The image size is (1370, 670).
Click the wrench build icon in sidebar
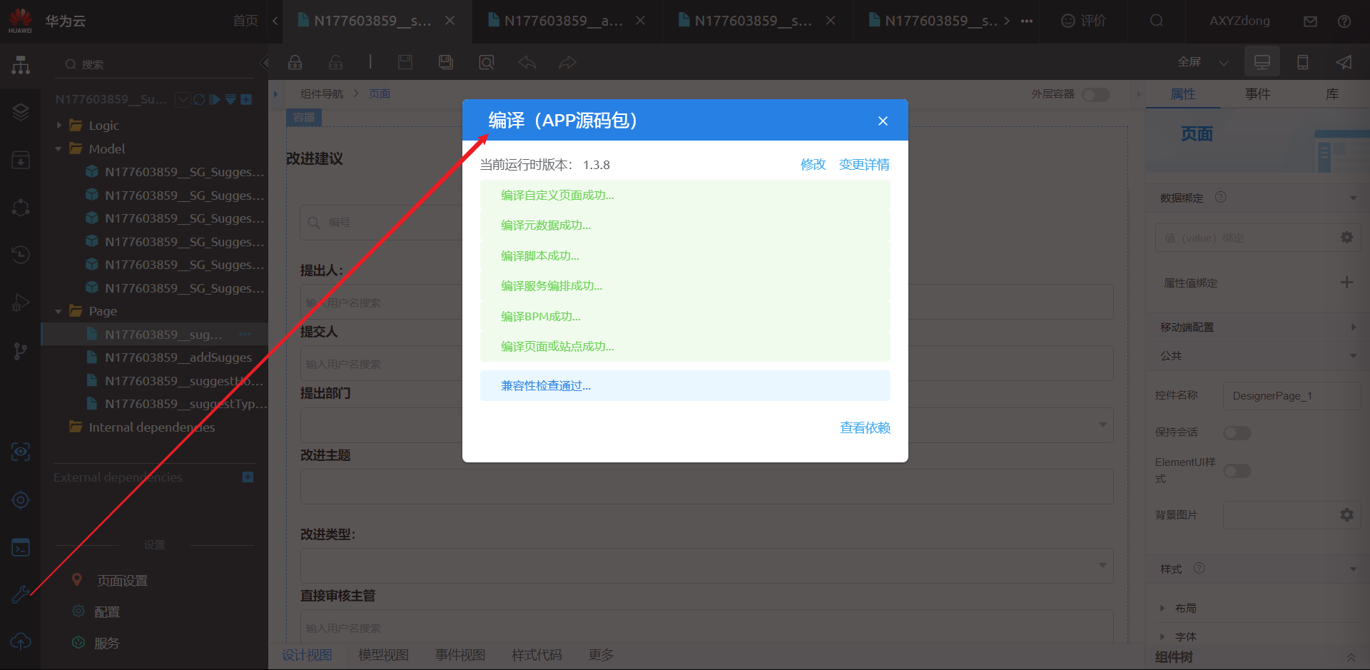tap(21, 594)
